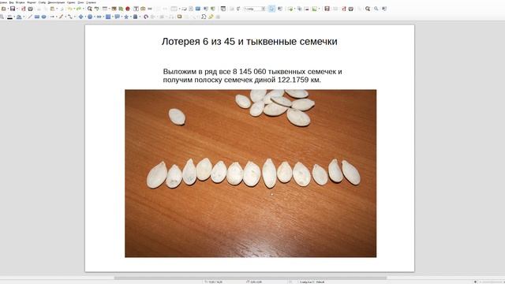The height and width of the screenshot is (284, 505).
Task: Select the Stars and Banners tool
Action: pos(126,17)
